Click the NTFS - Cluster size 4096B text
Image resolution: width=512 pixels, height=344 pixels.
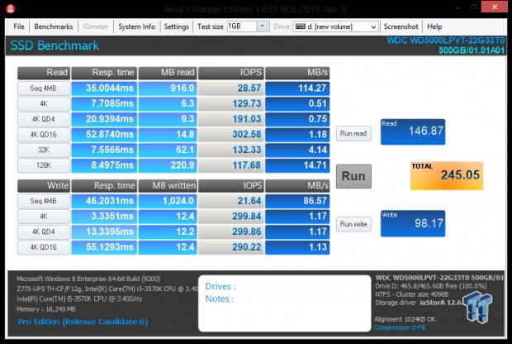click(x=411, y=294)
